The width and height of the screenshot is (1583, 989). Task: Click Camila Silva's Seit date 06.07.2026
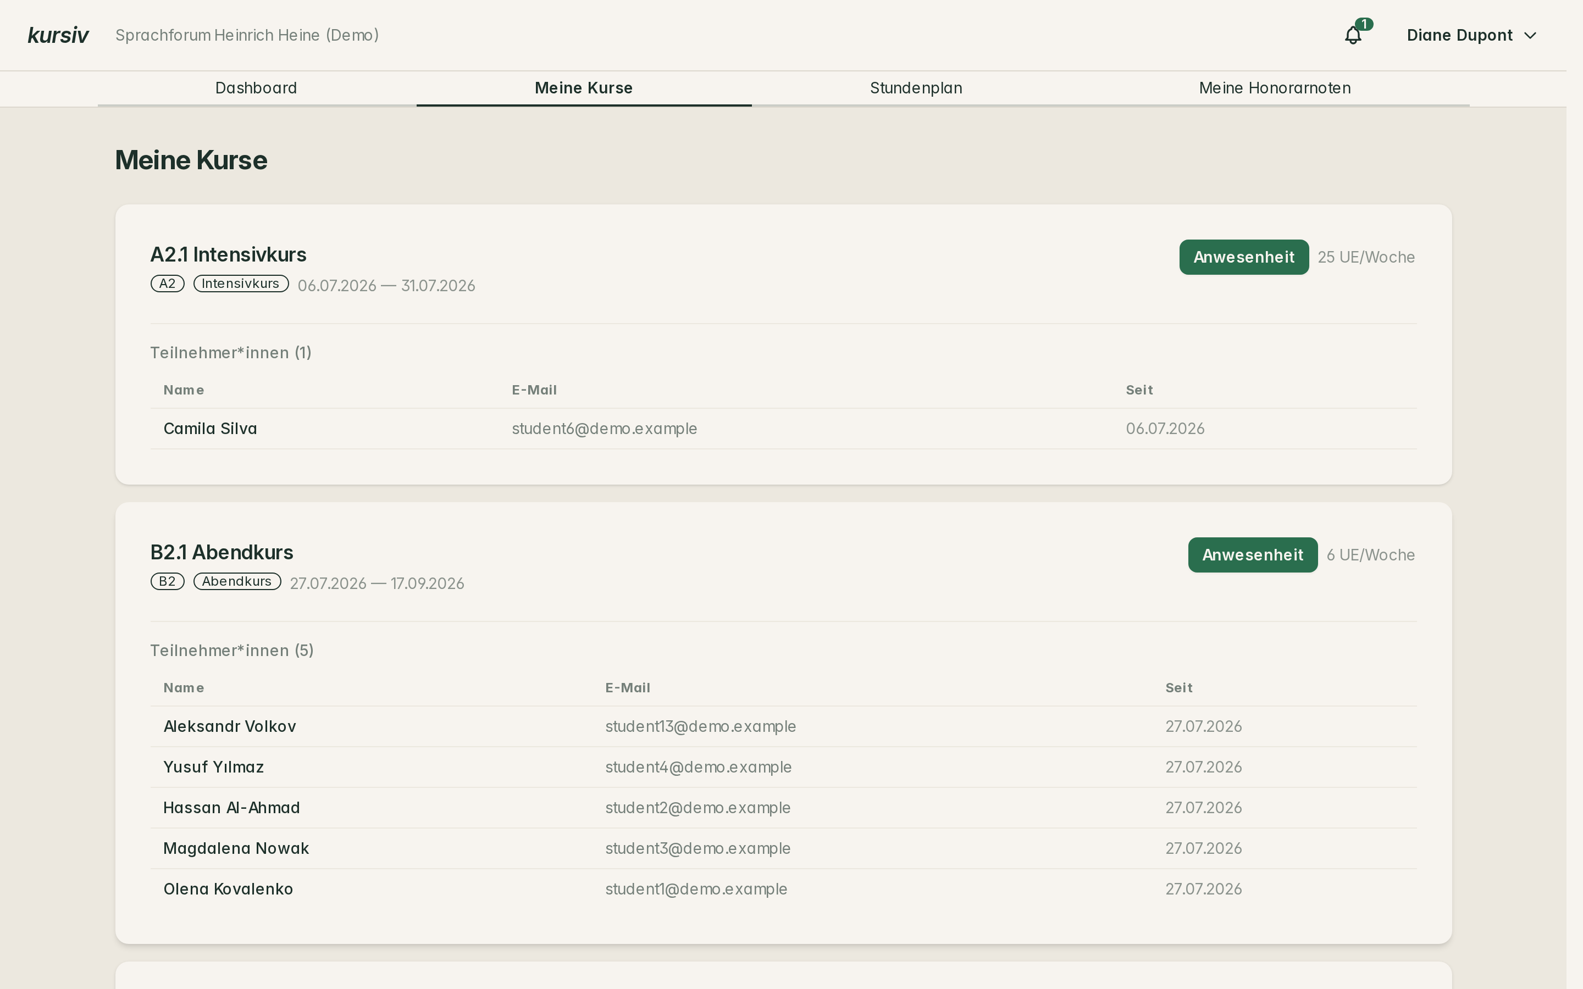[1165, 429]
